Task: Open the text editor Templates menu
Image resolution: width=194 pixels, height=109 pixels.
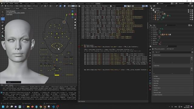Action: click(105, 6)
